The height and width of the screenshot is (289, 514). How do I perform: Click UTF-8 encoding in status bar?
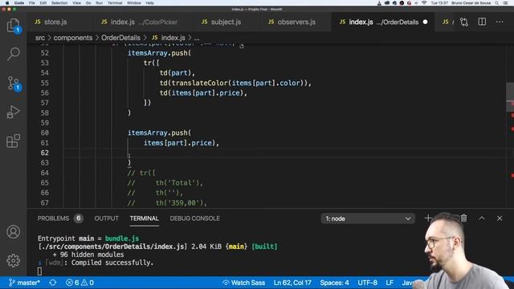pos(367,283)
